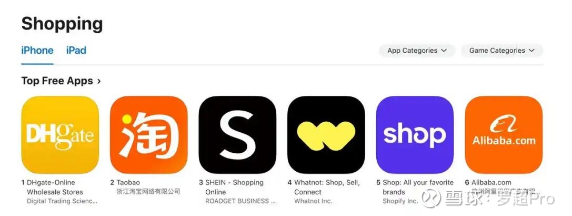Click the SHEIN - Shopping Online title
Image resolution: width=572 pixels, height=216 pixels.
coord(234,187)
